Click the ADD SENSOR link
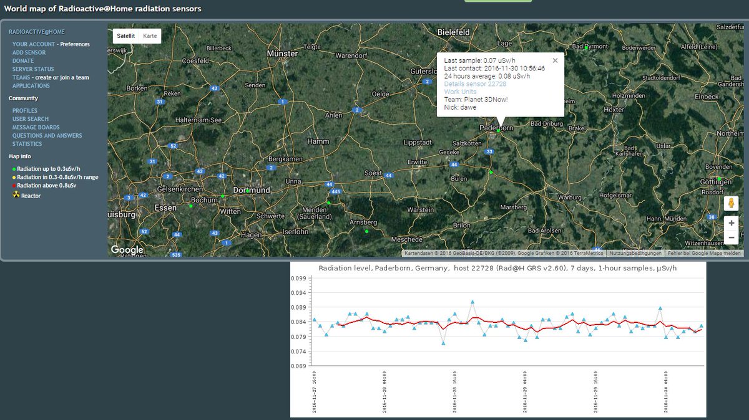 click(29, 53)
